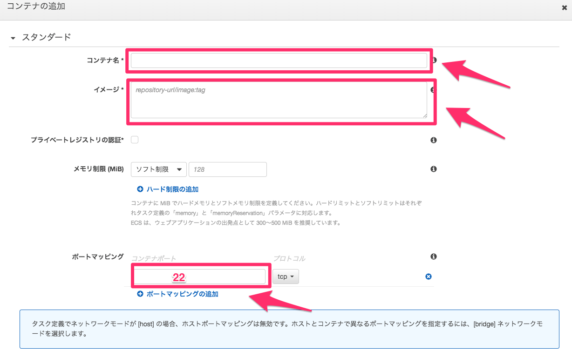This screenshot has height=351, width=572.
Task: Grab the イメージ textarea resize handle
Action: point(424,115)
